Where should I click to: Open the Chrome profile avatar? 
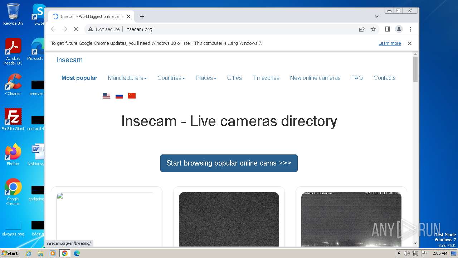coord(399,29)
